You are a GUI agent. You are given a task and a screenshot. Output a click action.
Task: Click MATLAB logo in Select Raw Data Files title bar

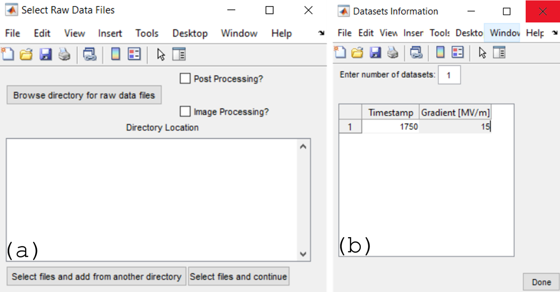tap(11, 11)
